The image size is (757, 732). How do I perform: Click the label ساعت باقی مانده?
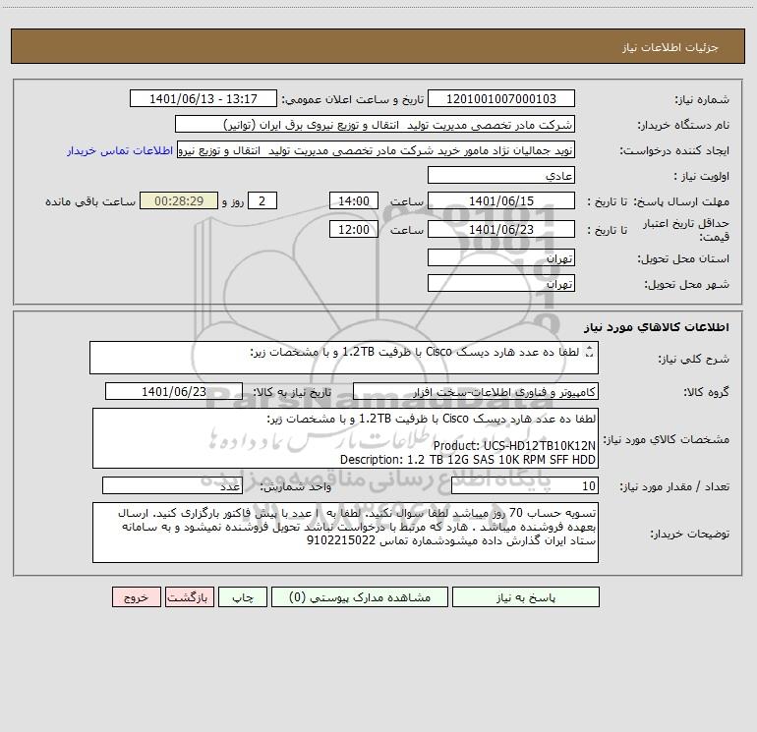coord(90,201)
